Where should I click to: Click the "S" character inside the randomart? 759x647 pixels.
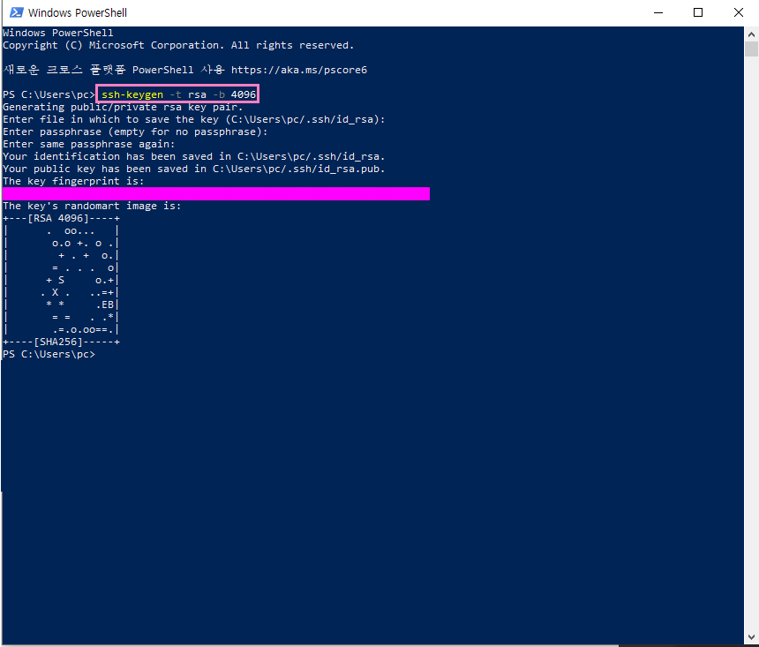[x=61, y=280]
